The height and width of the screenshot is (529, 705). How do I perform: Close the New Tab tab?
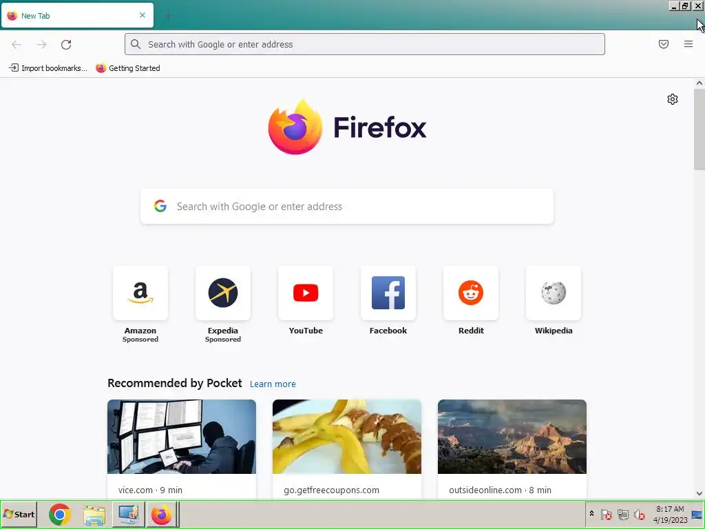pos(143,15)
